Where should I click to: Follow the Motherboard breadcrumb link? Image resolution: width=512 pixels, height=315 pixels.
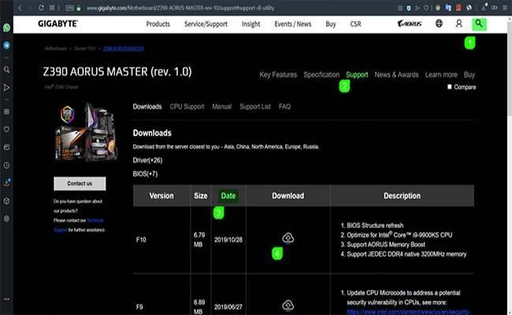pyautogui.click(x=55, y=49)
